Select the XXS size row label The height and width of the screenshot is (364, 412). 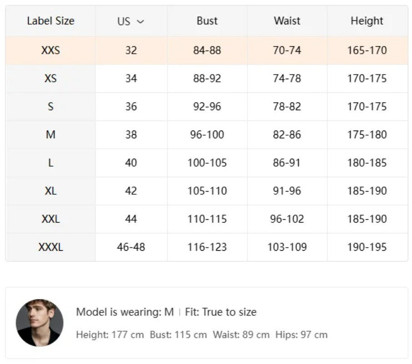50,50
